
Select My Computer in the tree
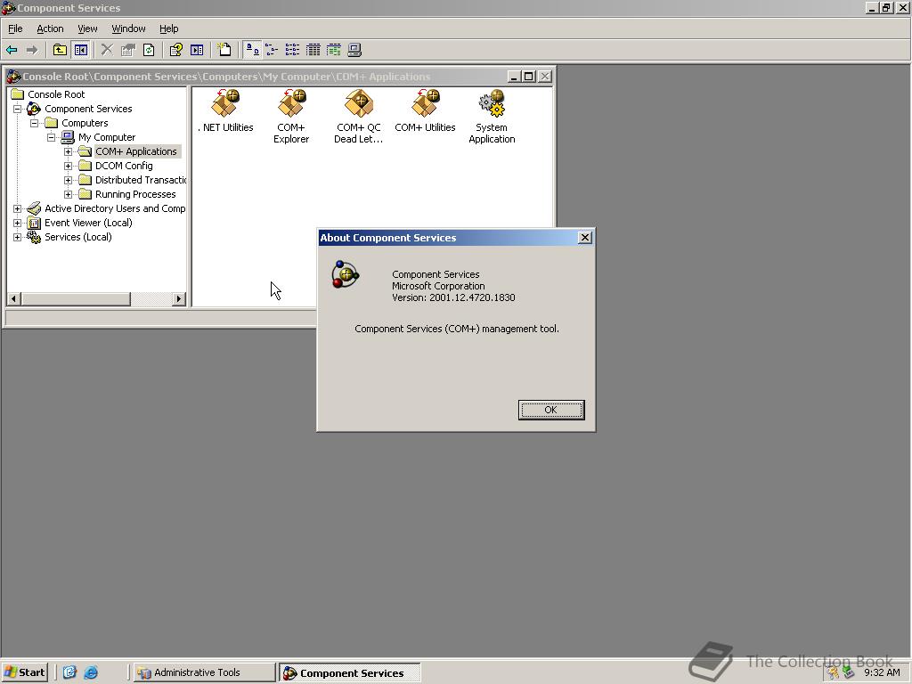pyautogui.click(x=107, y=137)
